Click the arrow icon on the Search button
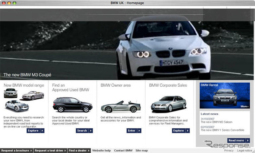 pyautogui.click(x=91, y=131)
